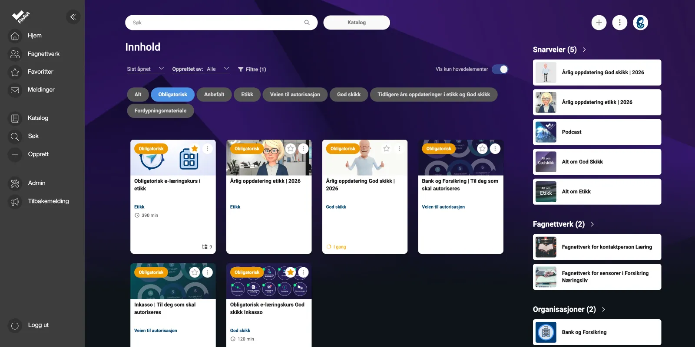Select the Veien til autorisasjon tab
This screenshot has width=695, height=347.
click(295, 95)
